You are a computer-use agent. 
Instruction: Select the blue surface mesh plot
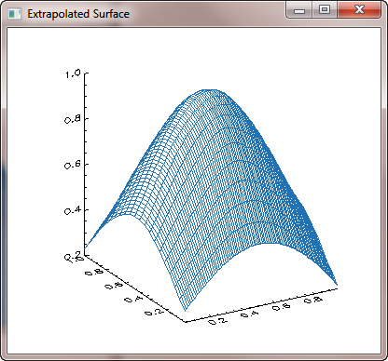click(x=211, y=200)
